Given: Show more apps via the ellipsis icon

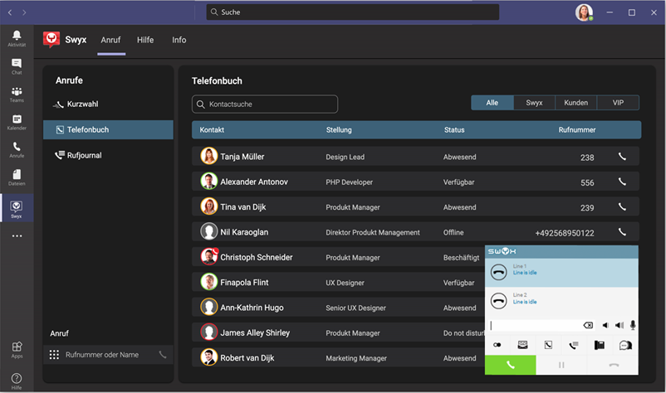Looking at the screenshot, I should (17, 235).
